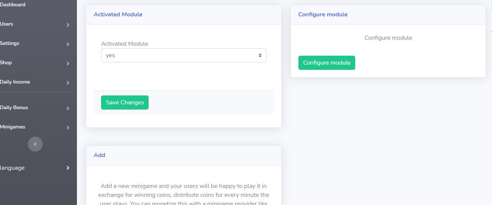The height and width of the screenshot is (205, 492).
Task: Expand Users submenu chevron
Action: tap(68, 25)
